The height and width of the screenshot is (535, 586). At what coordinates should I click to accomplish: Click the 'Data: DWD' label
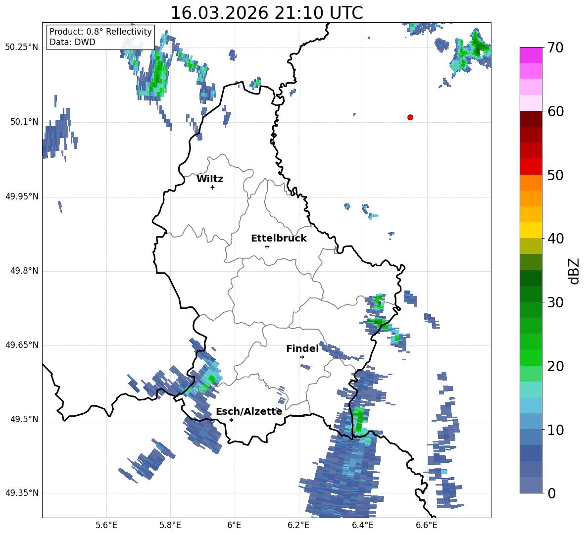pyautogui.click(x=72, y=42)
